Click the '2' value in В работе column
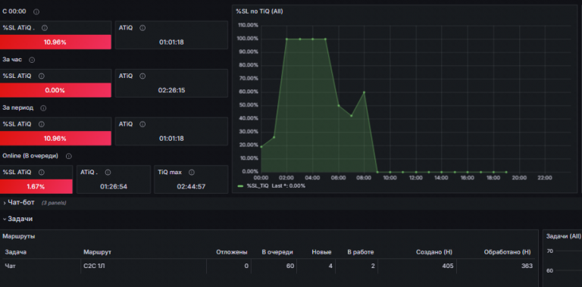This screenshot has height=287, width=582. [373, 266]
